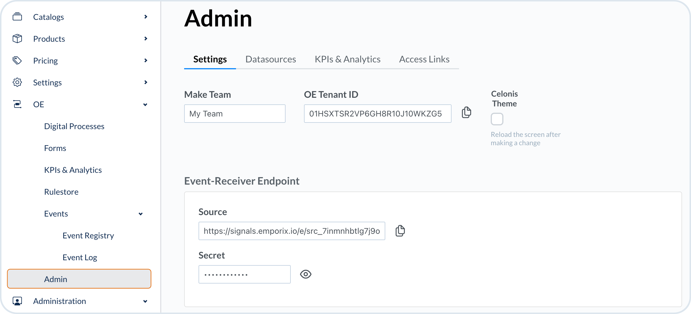
Task: Click the Administration user icon
Action: [17, 301]
